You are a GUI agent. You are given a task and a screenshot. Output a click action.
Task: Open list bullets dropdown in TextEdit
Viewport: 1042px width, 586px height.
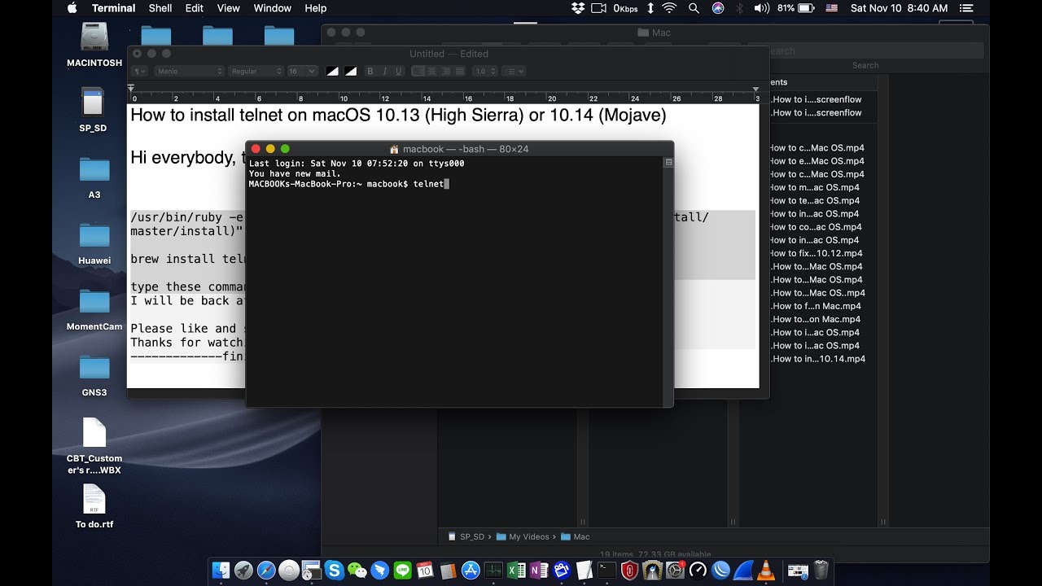(514, 72)
